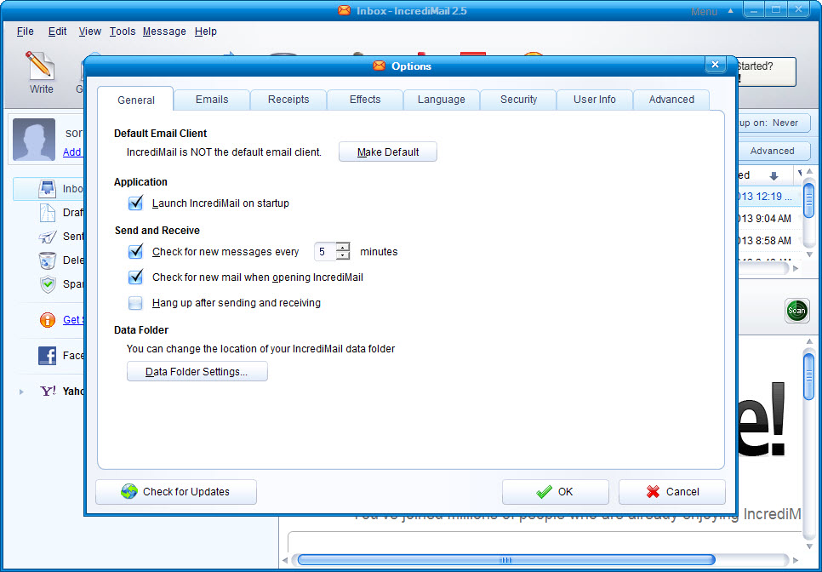Select the Yahoo account icon
The image size is (822, 572).
pos(49,391)
